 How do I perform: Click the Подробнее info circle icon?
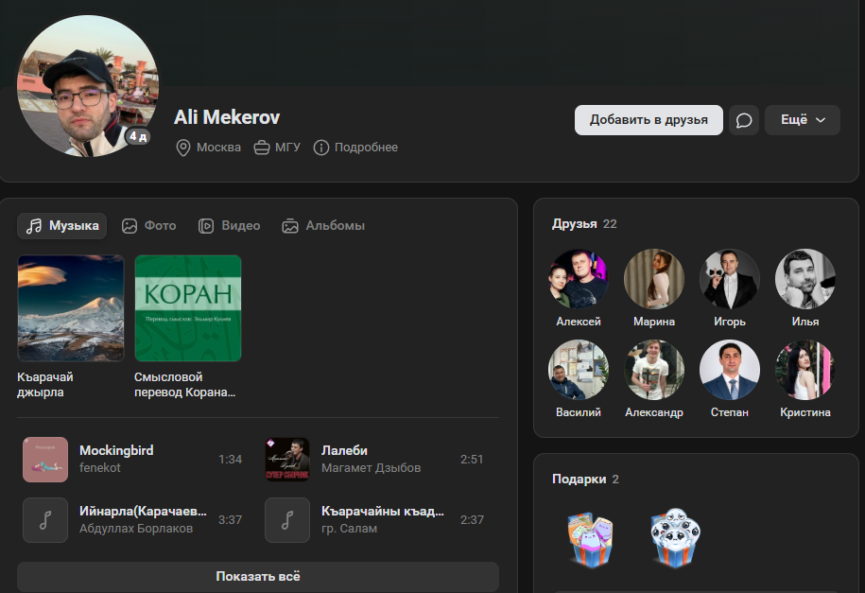[x=321, y=148]
